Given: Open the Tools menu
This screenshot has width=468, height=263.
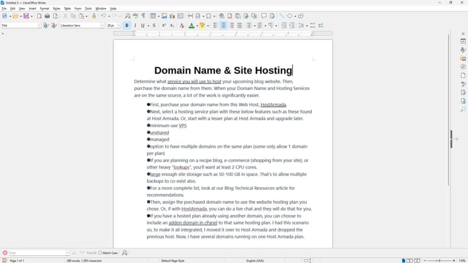Looking at the screenshot, I should (x=88, y=8).
